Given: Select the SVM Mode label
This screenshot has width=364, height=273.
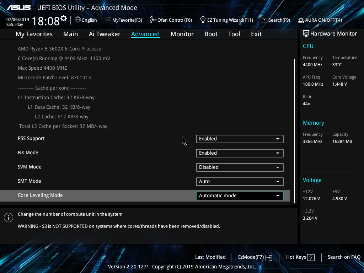Looking at the screenshot, I should pyautogui.click(x=30, y=167).
